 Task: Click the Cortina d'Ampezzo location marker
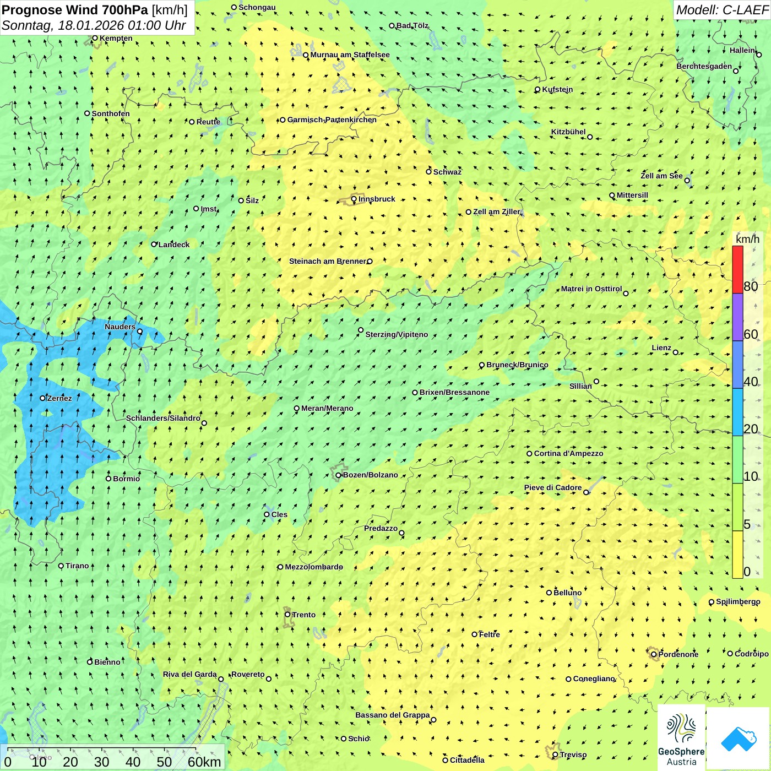[529, 454]
